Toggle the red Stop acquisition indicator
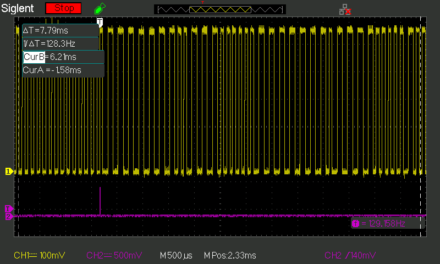The height and width of the screenshot is (264, 440). coord(63,9)
